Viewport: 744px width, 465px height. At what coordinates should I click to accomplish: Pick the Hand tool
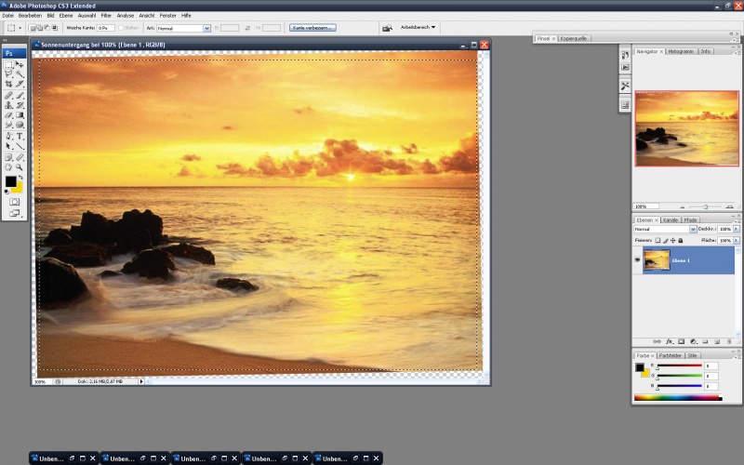coord(9,167)
